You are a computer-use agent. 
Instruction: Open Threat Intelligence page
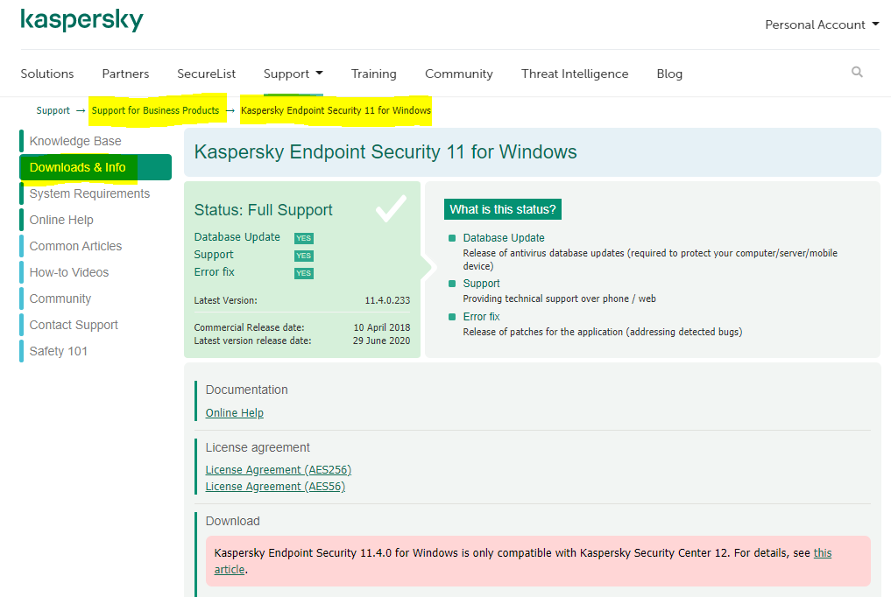coord(574,74)
